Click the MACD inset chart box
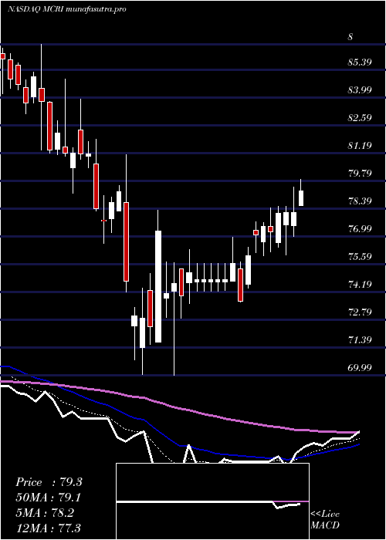386x540 pixels. 212,501
